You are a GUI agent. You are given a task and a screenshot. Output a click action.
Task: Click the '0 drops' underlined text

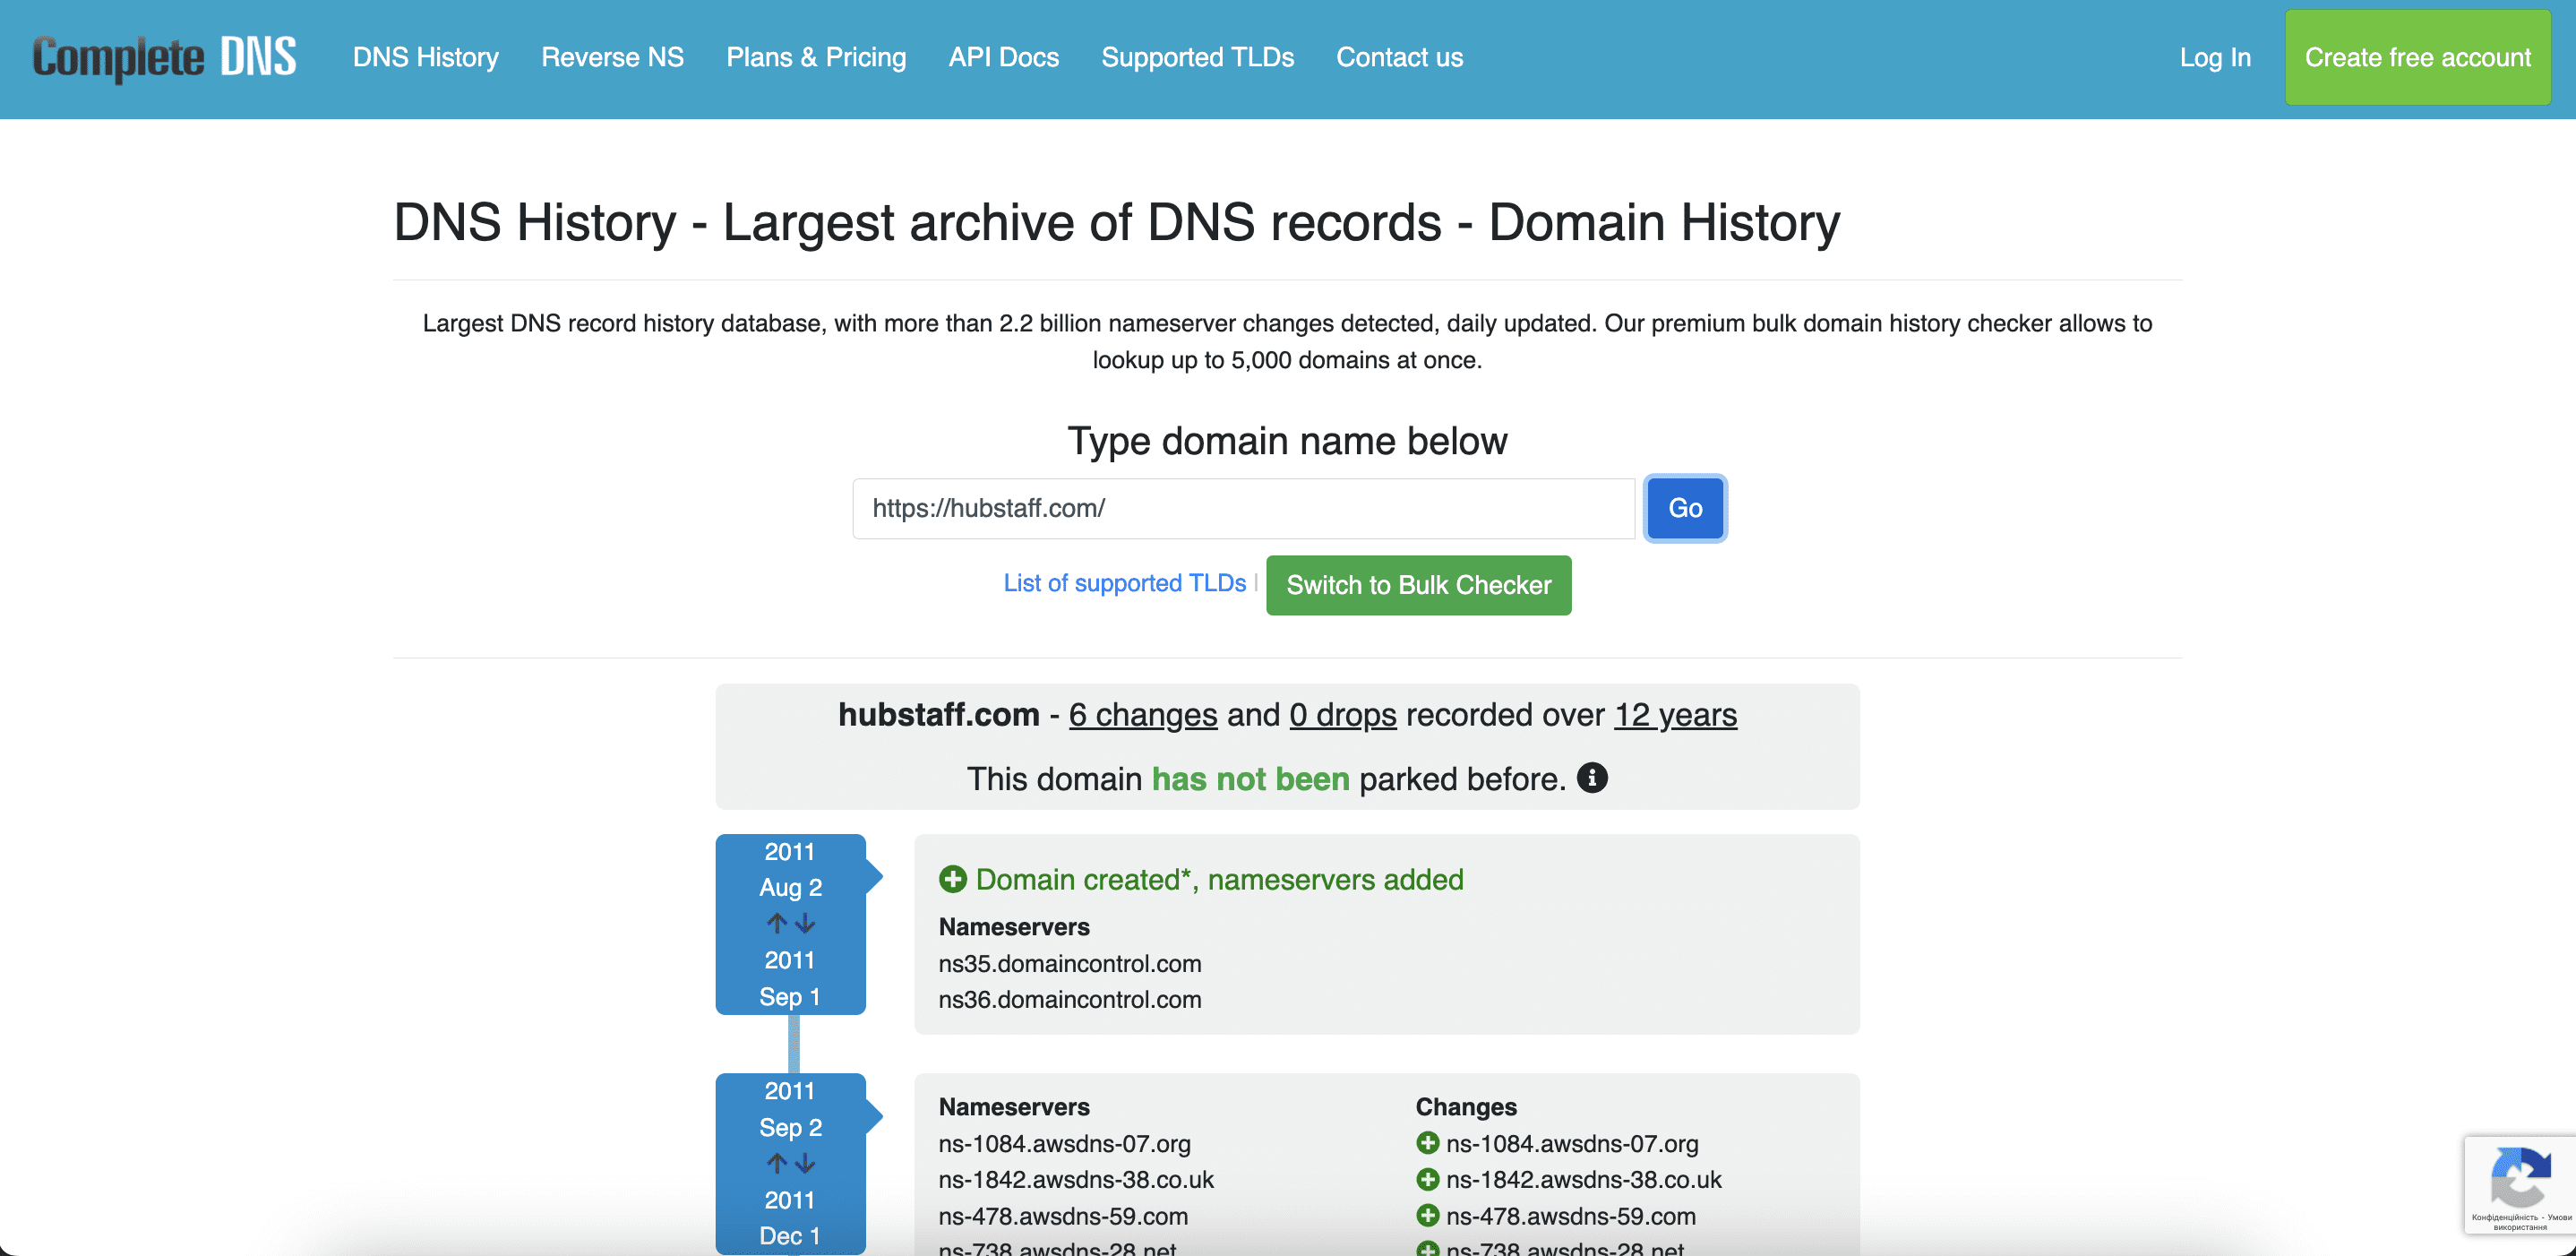coord(1342,715)
